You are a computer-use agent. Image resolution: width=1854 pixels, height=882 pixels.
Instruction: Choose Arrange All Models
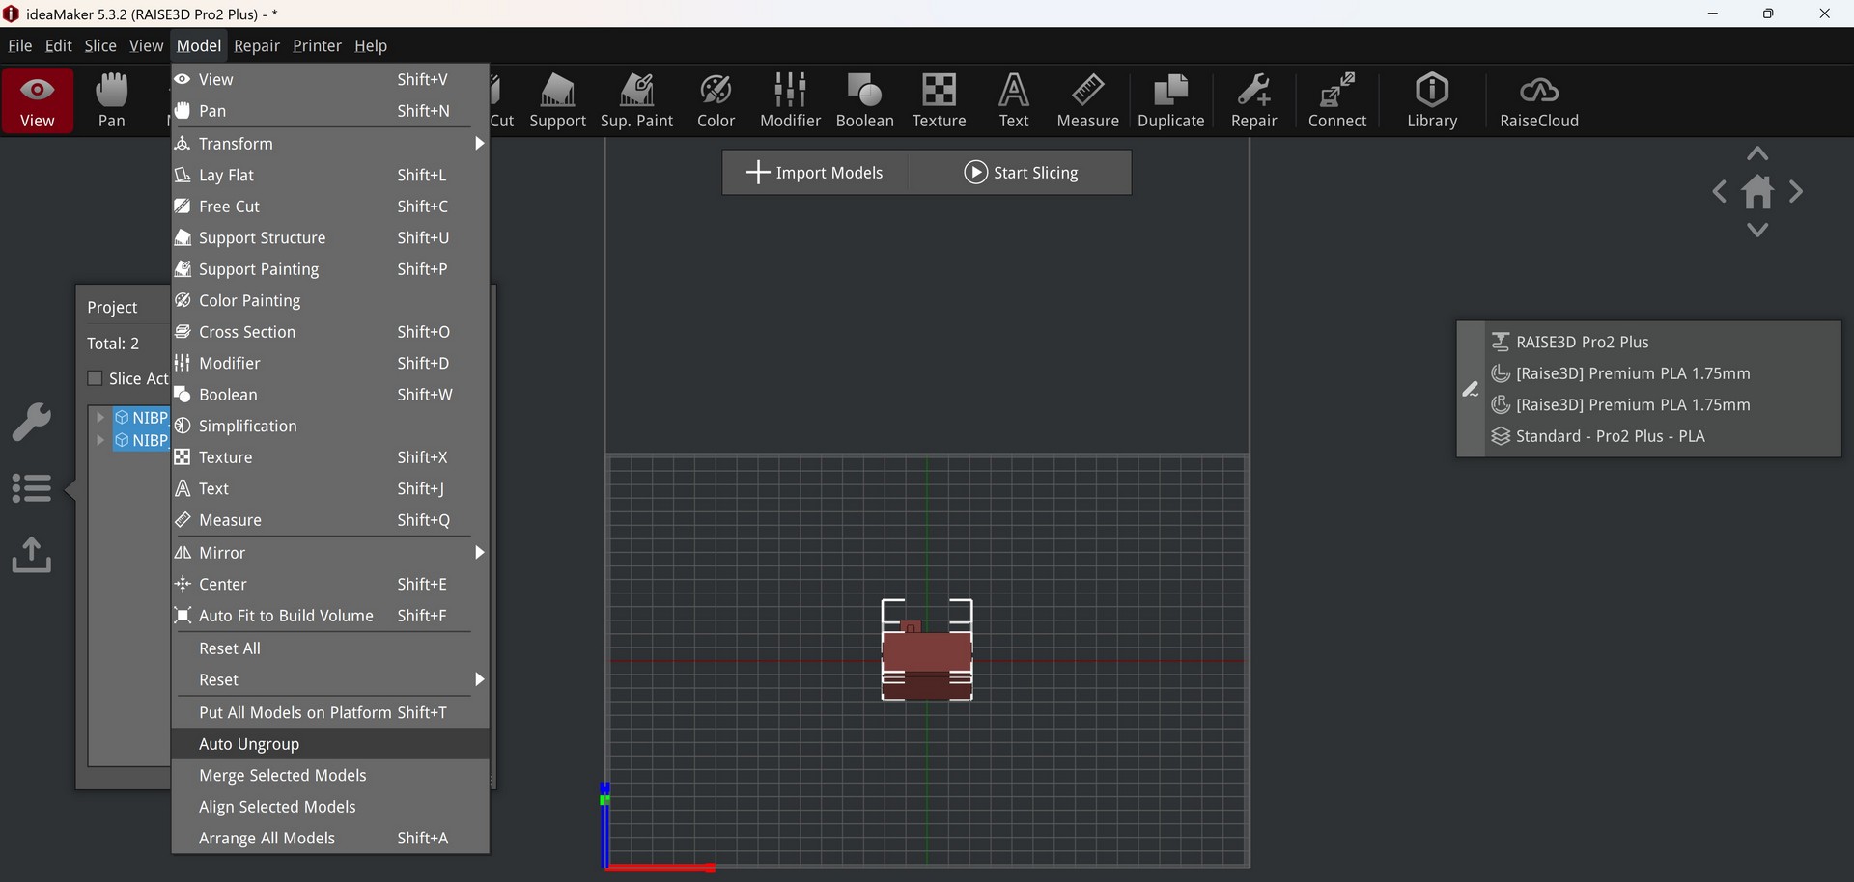point(330,839)
